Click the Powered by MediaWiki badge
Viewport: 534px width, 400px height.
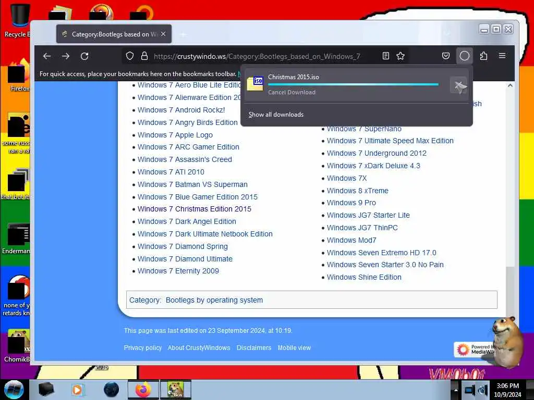click(475, 349)
